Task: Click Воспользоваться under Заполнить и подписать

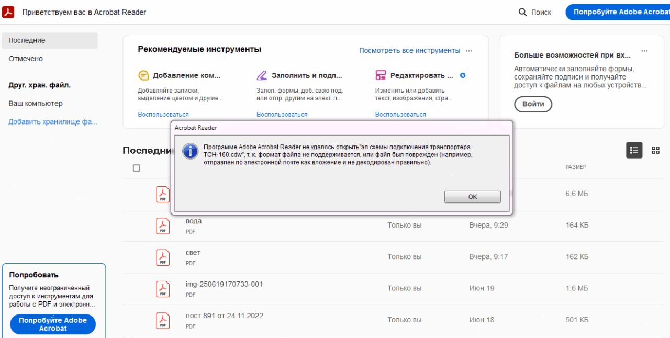Action: (282, 114)
